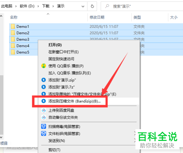The width and height of the screenshot is (183, 153).
Task: Click the navigation pane scrollbar thumb
Action: 1,105
